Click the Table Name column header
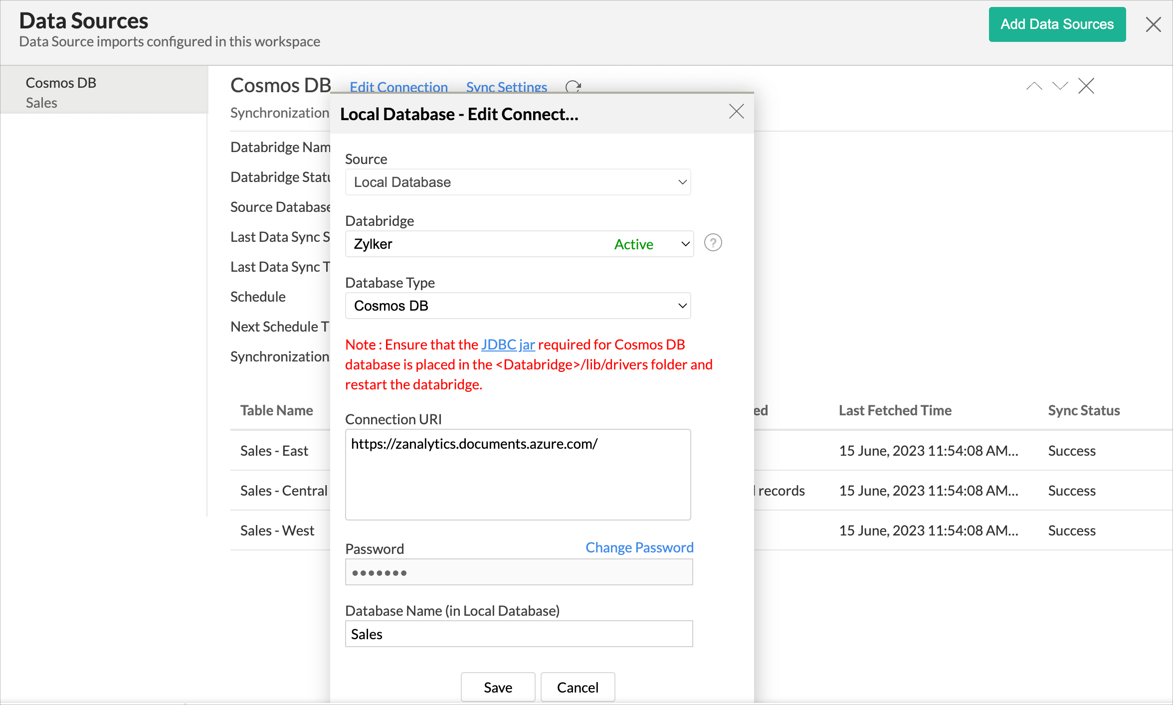The image size is (1173, 705). [x=276, y=410]
